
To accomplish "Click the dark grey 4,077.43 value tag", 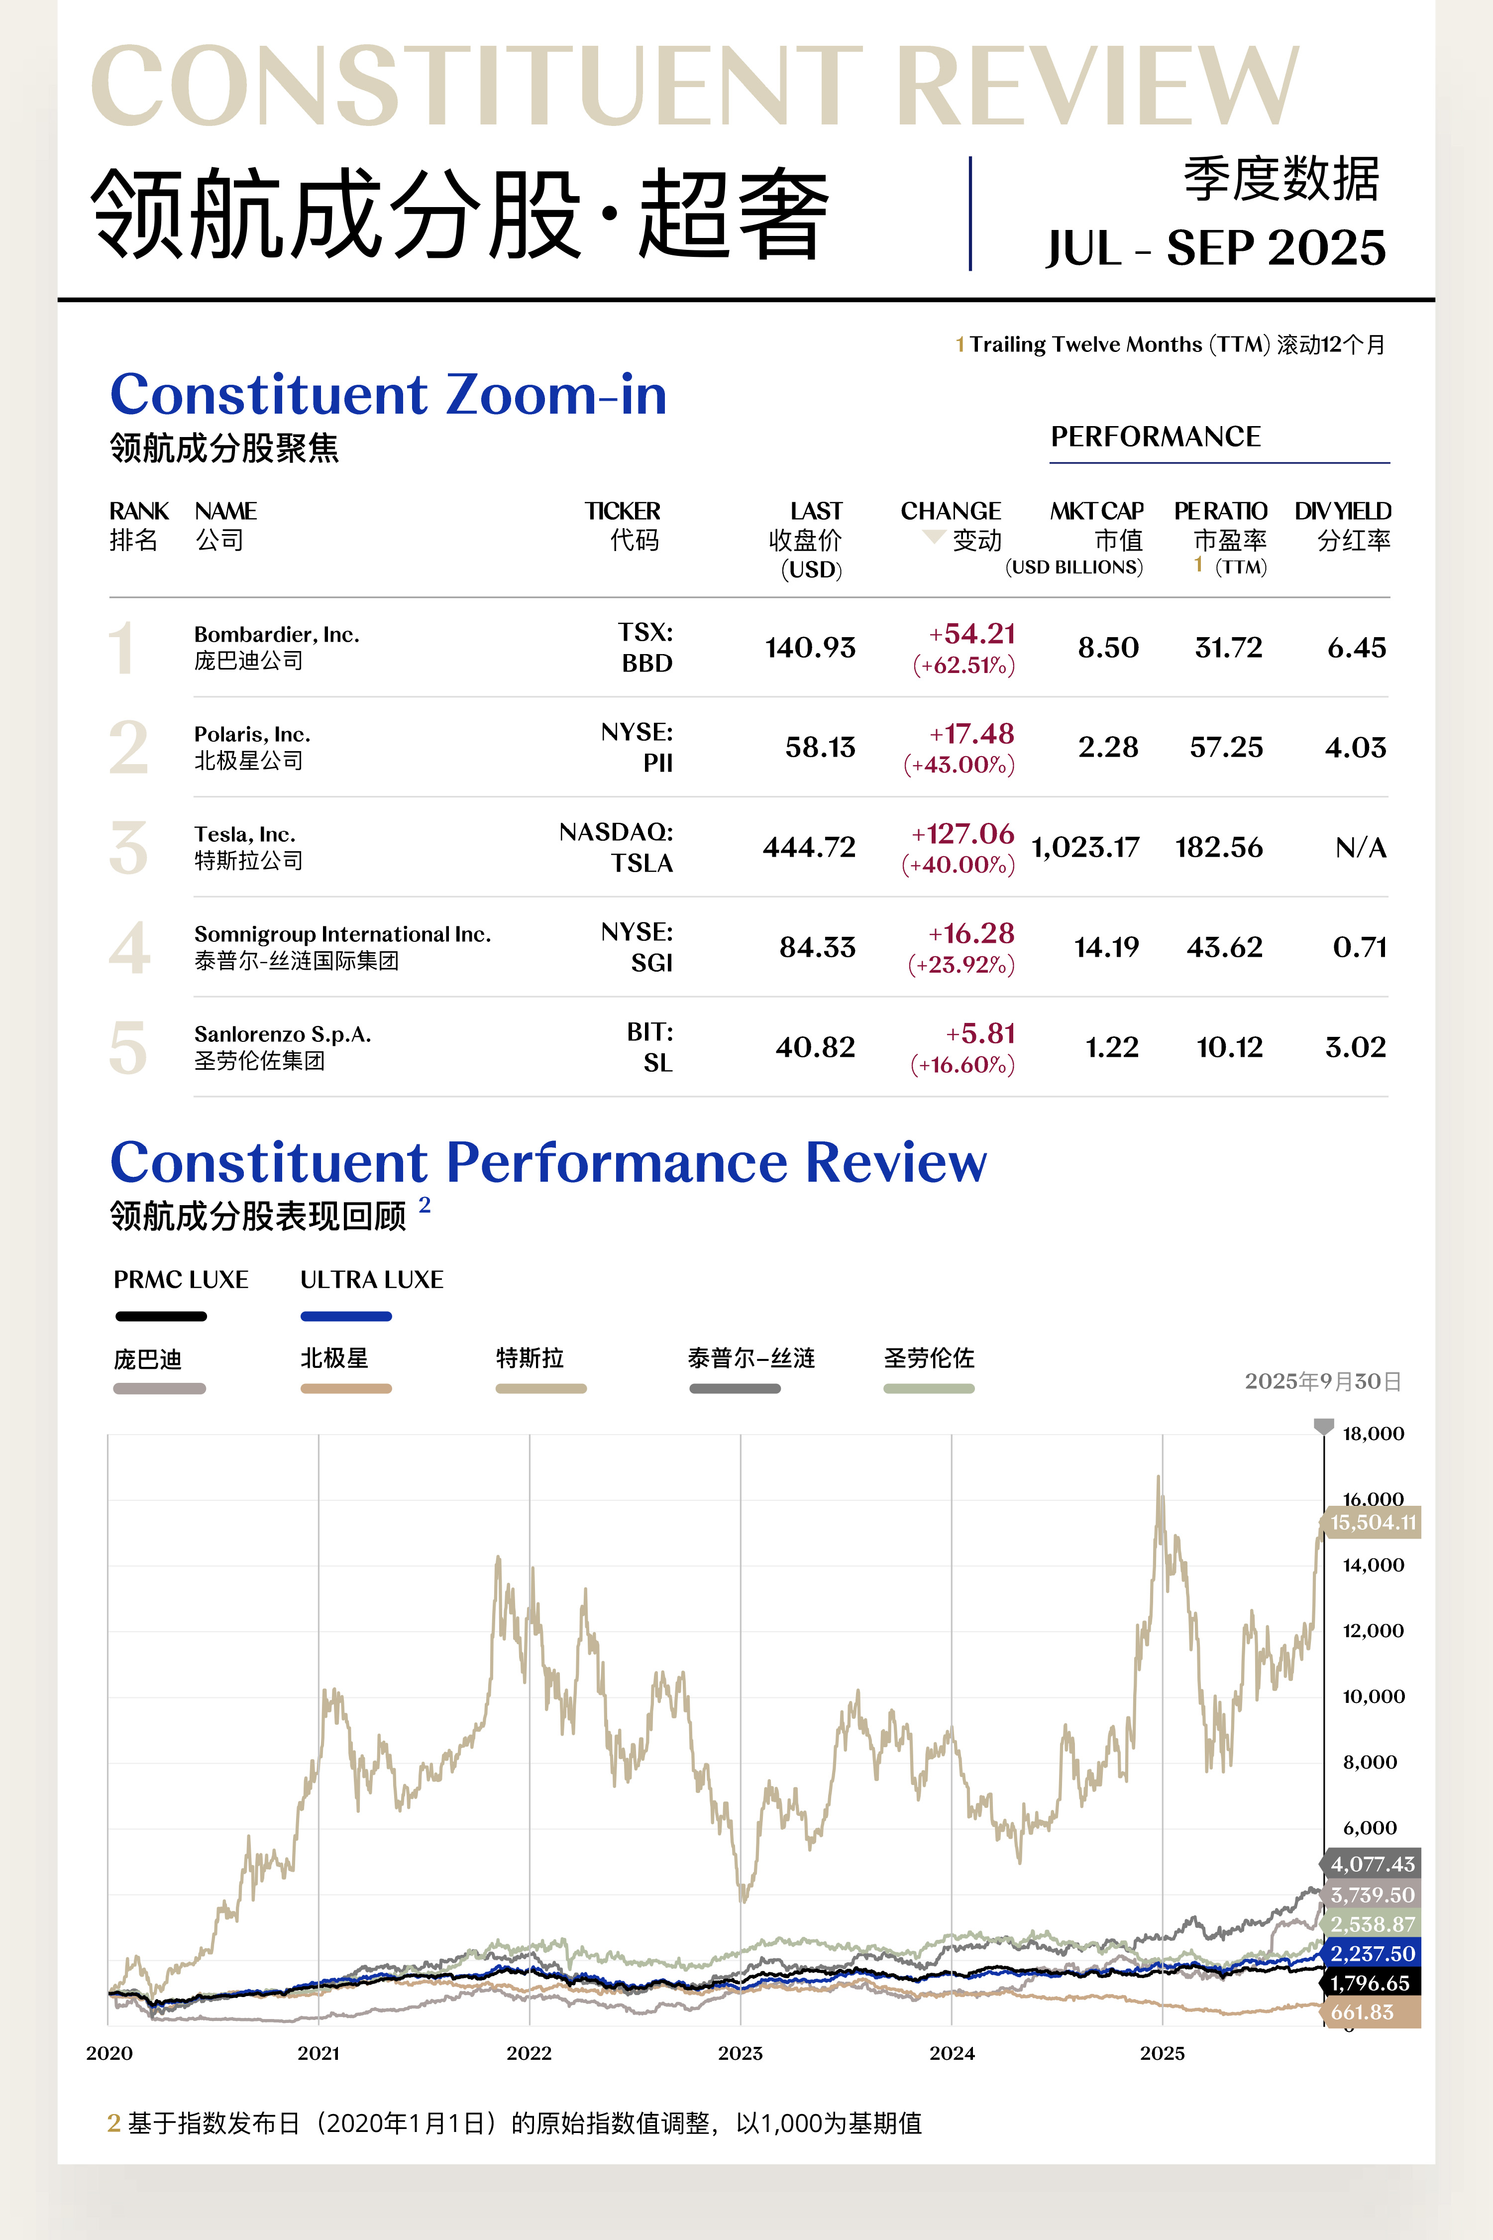I will (x=1372, y=1864).
